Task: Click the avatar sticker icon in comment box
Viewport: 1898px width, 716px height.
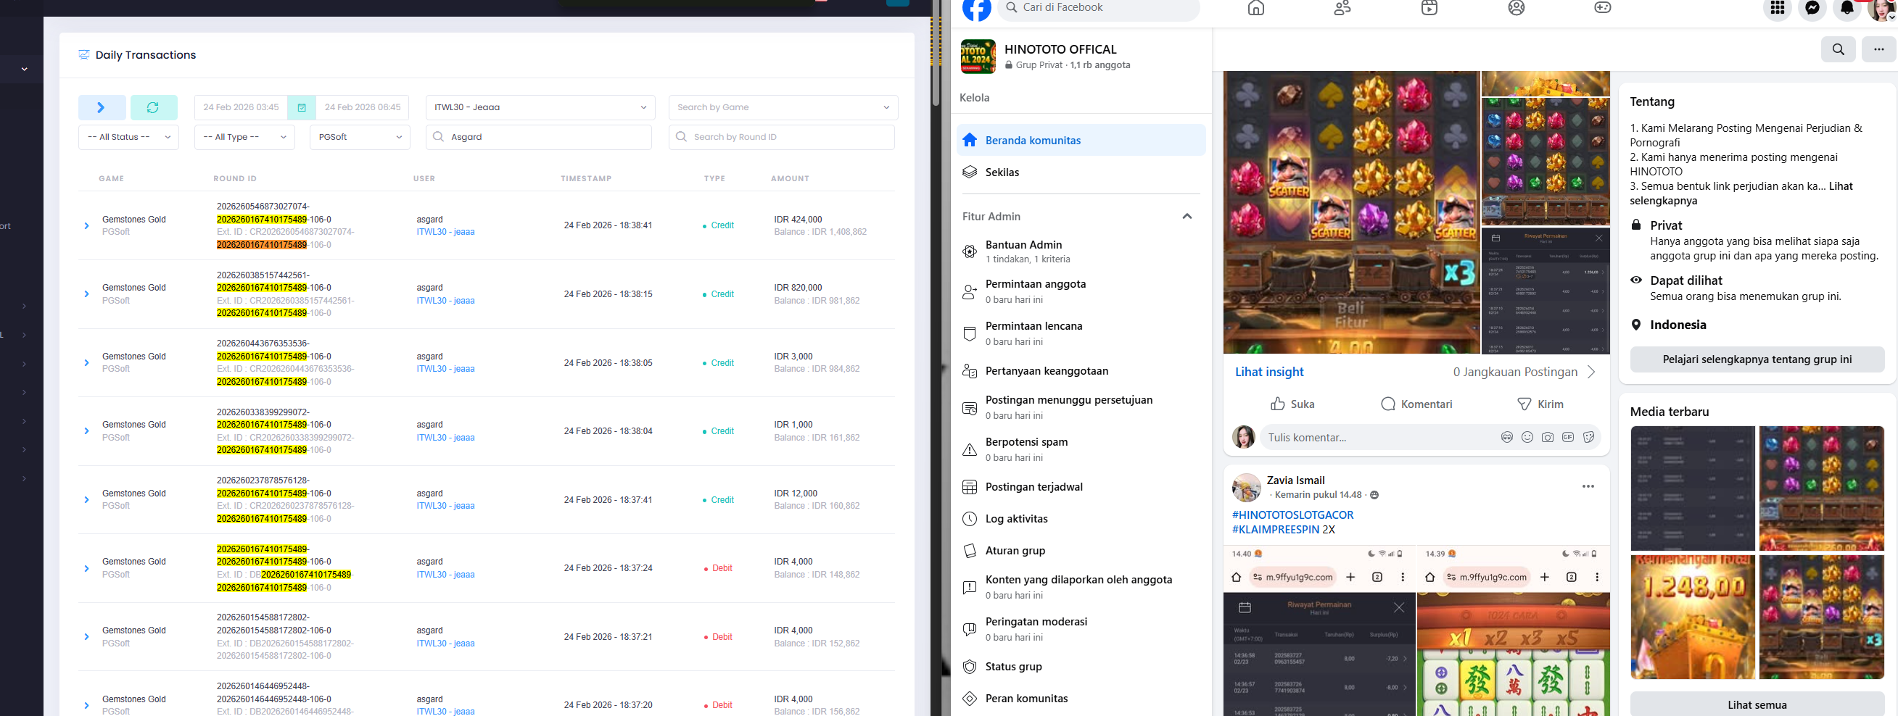Action: (x=1507, y=437)
